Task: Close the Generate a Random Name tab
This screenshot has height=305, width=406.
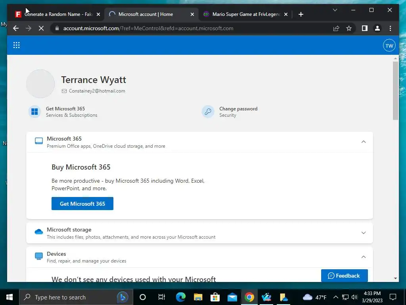Action: point(98,15)
